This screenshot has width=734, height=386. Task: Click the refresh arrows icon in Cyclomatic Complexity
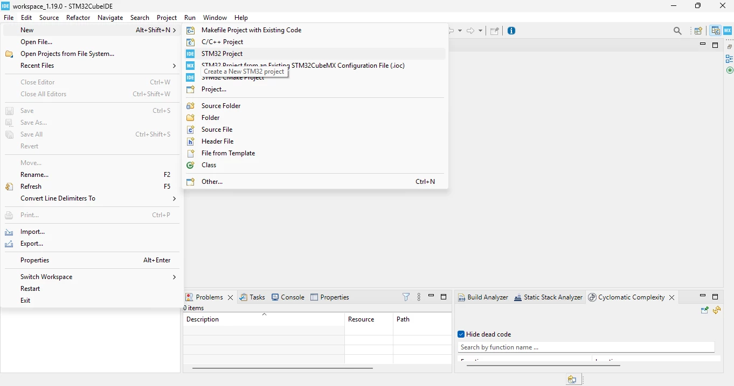(x=717, y=310)
